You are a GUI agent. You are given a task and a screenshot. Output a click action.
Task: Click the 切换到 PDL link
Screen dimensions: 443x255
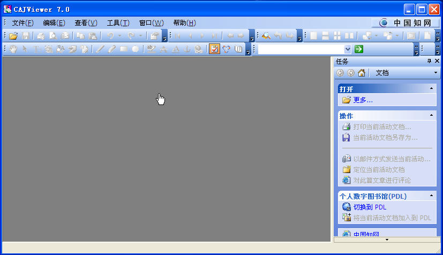(x=370, y=207)
